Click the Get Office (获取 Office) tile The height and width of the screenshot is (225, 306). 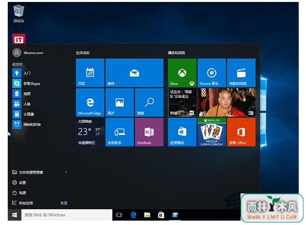241,132
